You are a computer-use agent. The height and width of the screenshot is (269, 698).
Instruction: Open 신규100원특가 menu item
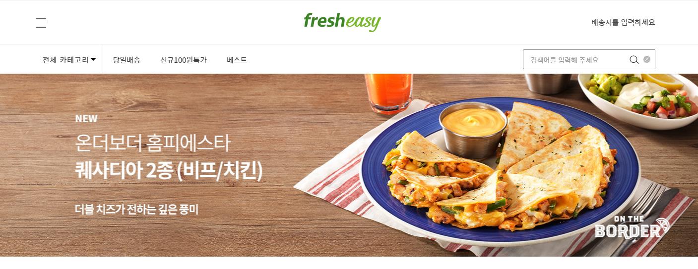(x=184, y=60)
